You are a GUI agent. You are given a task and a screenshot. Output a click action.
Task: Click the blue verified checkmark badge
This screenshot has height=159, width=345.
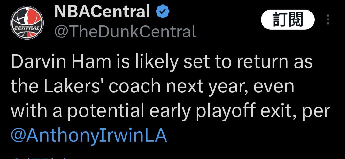pyautogui.click(x=163, y=12)
